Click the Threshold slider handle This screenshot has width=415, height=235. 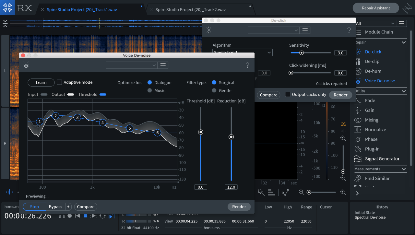201,132
